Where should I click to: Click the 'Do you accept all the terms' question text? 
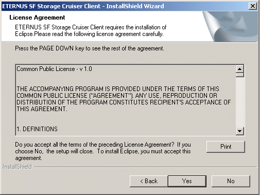pos(103,151)
